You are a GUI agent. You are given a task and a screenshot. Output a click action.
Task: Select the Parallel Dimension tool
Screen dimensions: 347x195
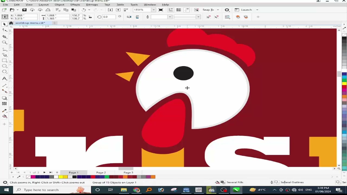(4, 86)
